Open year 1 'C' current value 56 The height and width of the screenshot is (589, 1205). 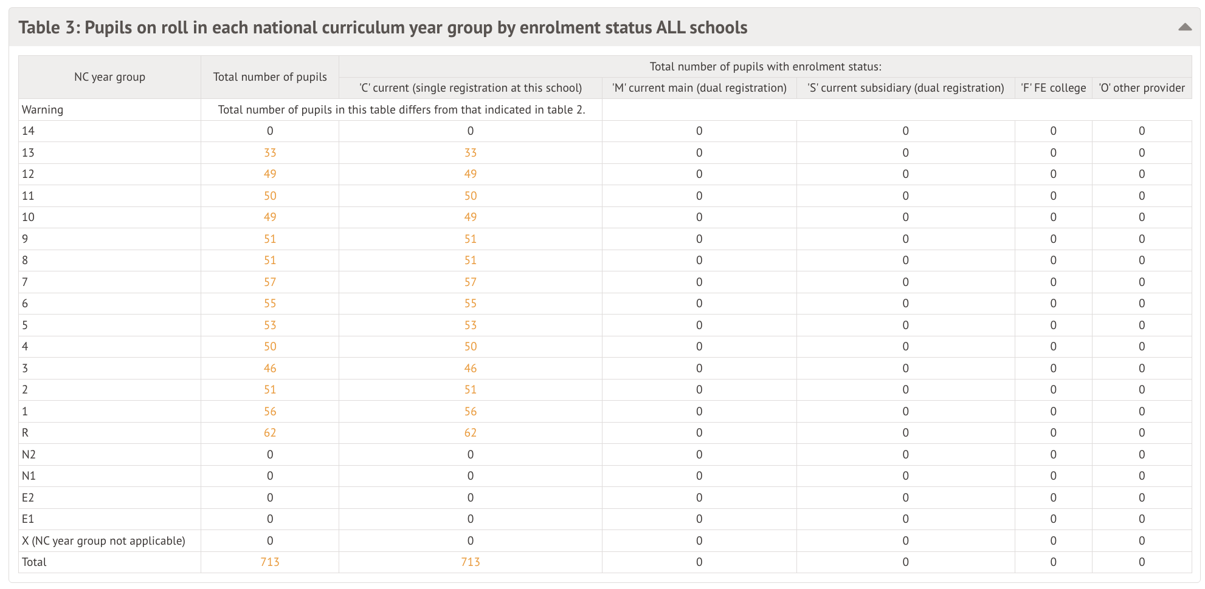470,411
